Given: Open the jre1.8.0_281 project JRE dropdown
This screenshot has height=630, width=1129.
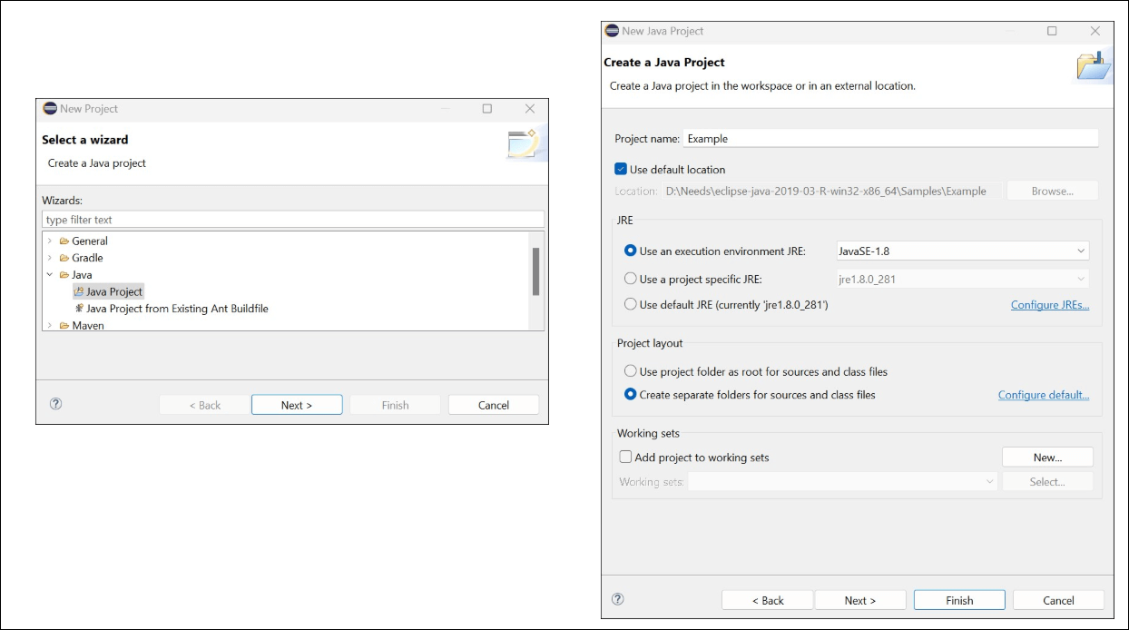Looking at the screenshot, I should (x=963, y=279).
